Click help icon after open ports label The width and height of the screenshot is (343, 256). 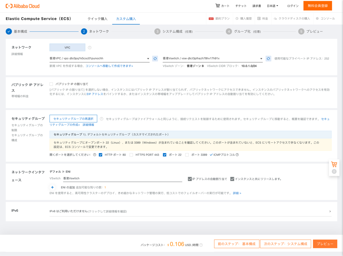click(x=95, y=155)
